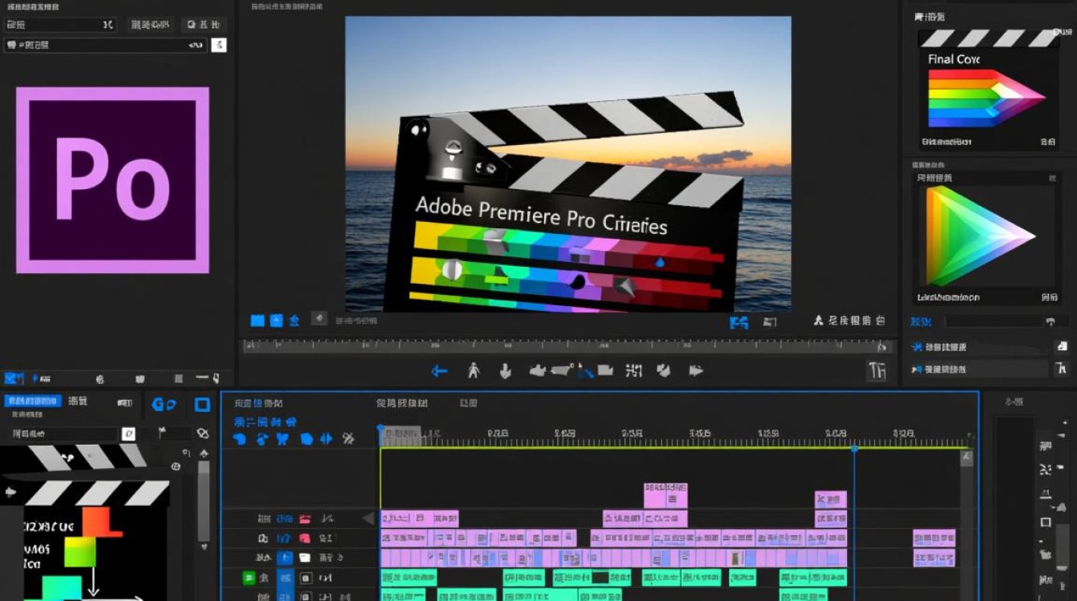The width and height of the screenshot is (1077, 601).
Task: Toggle the green button in the track headers
Action: pyautogui.click(x=249, y=577)
